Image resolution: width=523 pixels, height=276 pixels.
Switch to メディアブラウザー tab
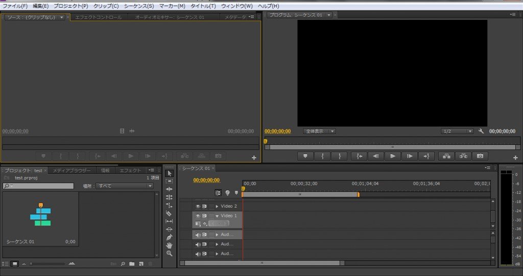click(72, 170)
